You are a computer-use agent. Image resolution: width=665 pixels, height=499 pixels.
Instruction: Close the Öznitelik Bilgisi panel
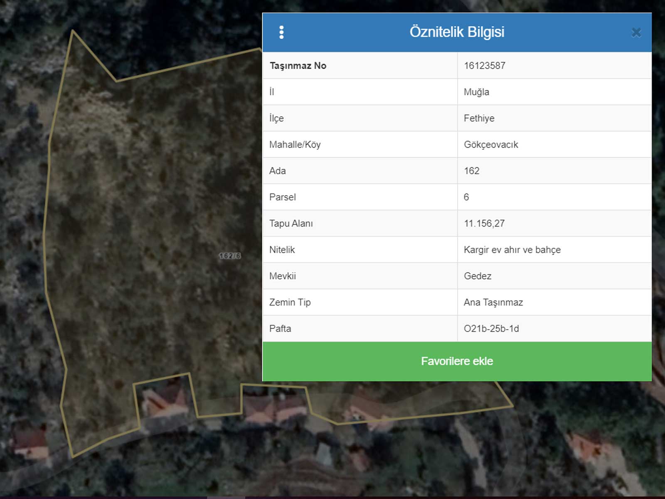coord(636,32)
